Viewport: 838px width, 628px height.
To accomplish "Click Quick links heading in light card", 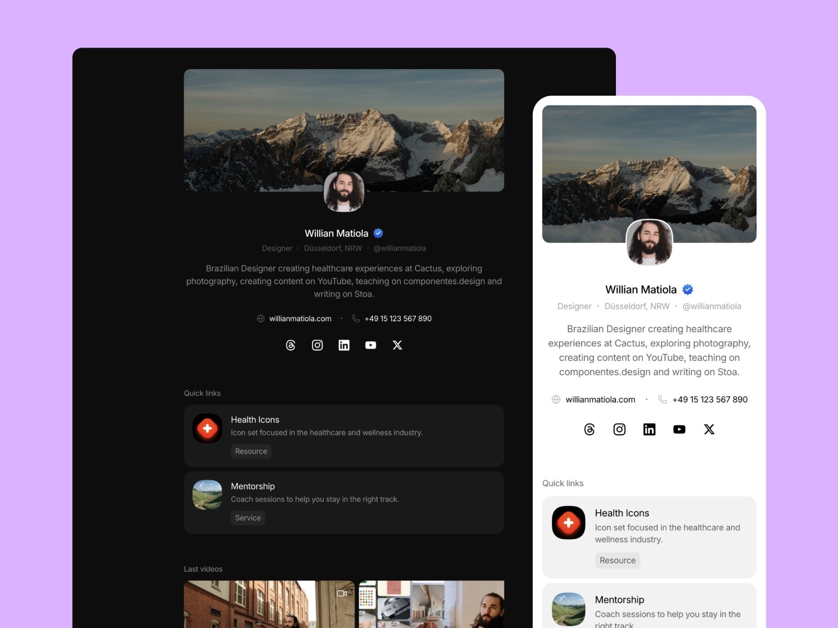I will tap(563, 483).
